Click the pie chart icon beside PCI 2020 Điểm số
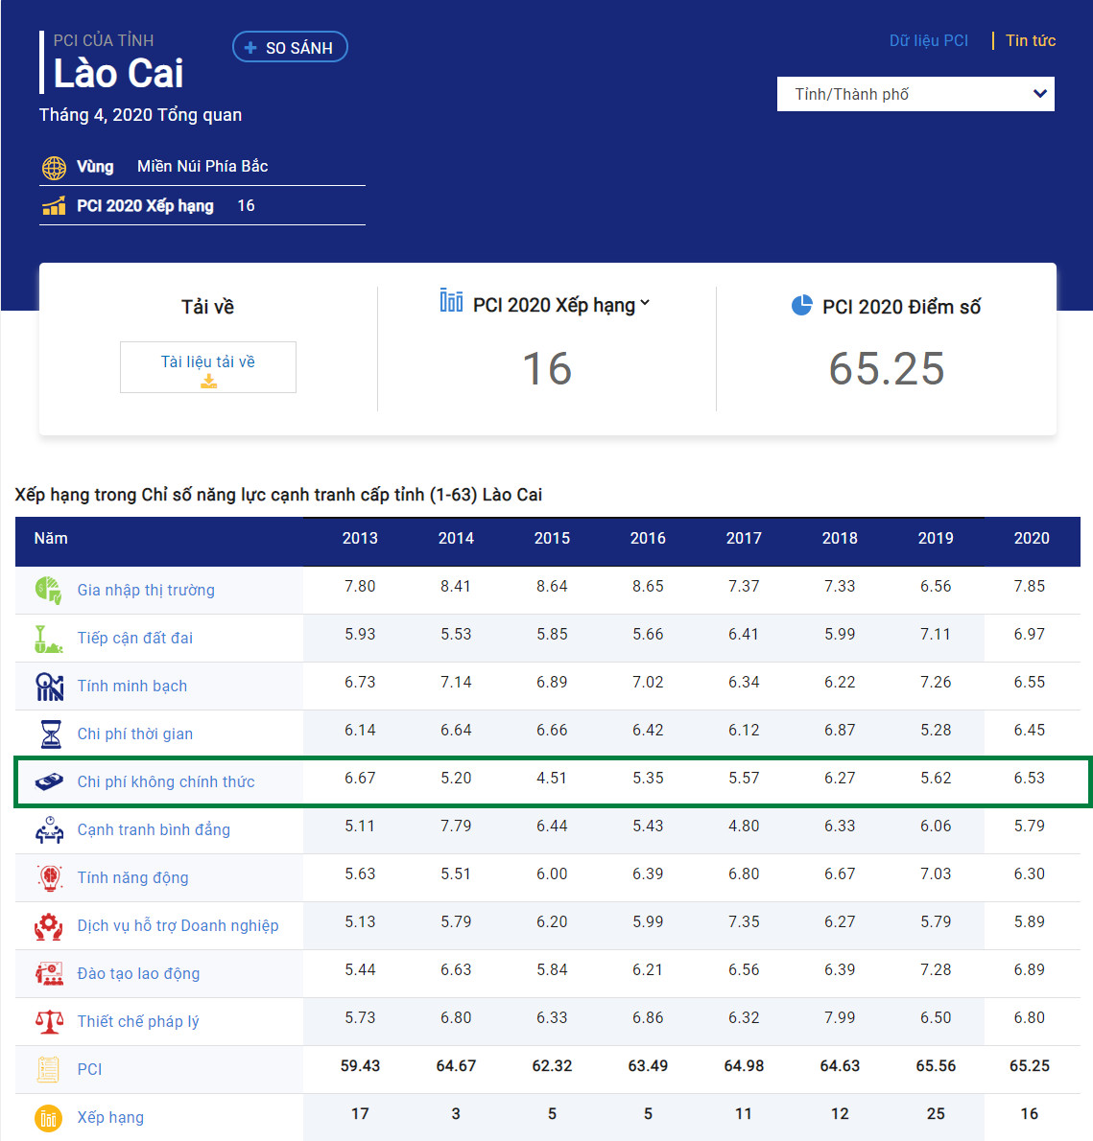Viewport: 1093px width, 1141px height. click(801, 305)
